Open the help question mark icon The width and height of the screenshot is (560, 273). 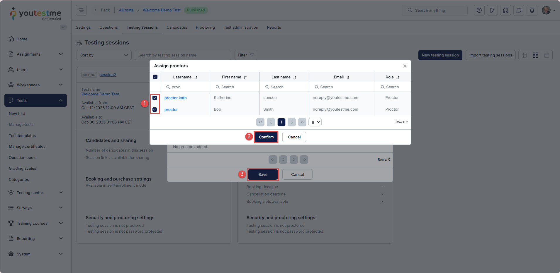click(479, 10)
